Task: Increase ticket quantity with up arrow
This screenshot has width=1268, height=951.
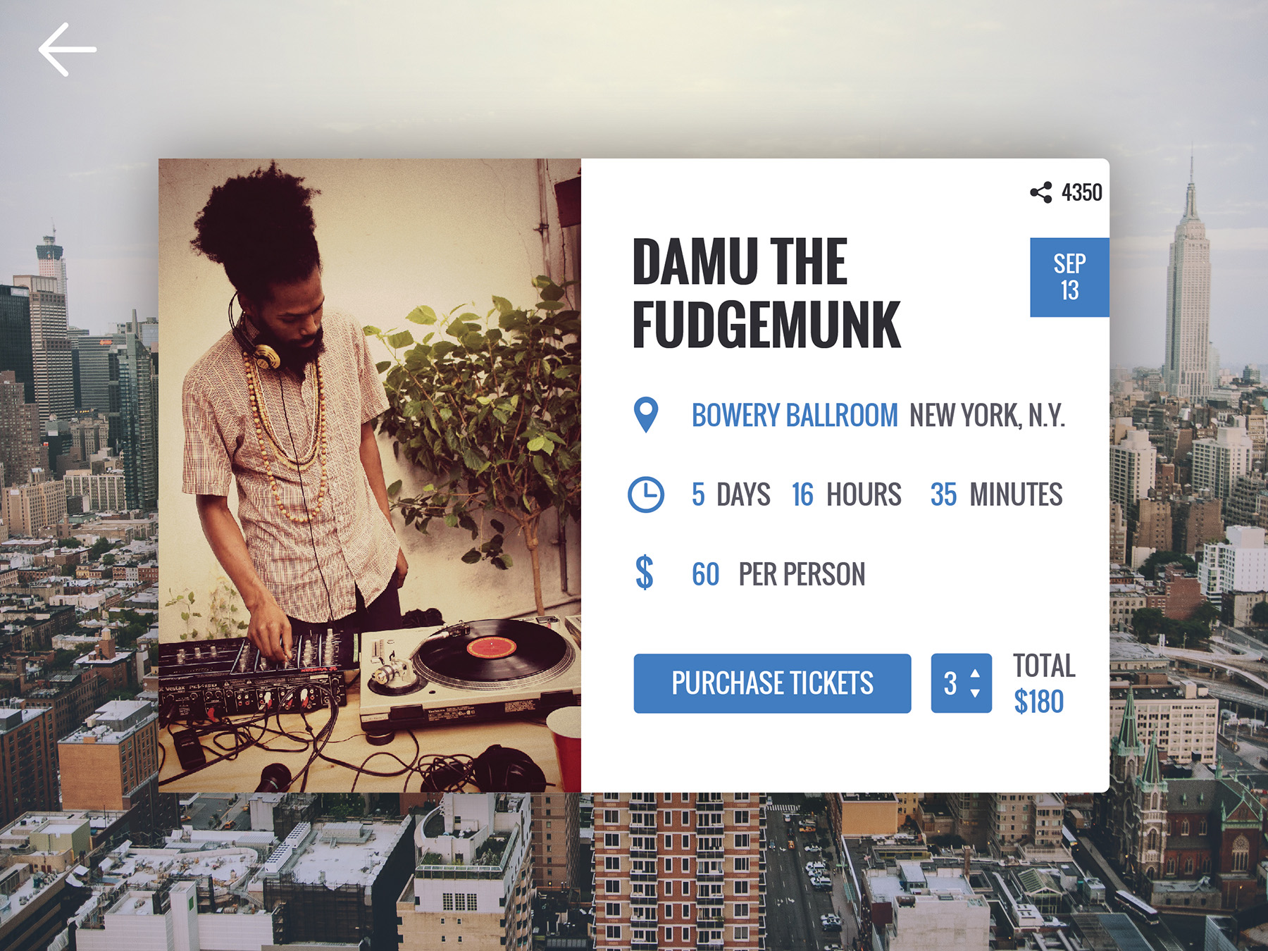Action: pos(975,673)
